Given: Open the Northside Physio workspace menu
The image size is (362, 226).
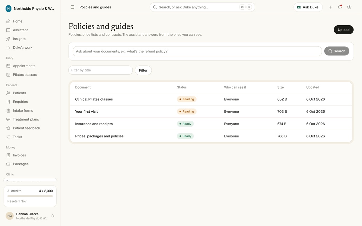Looking at the screenshot, I should (x=30, y=9).
